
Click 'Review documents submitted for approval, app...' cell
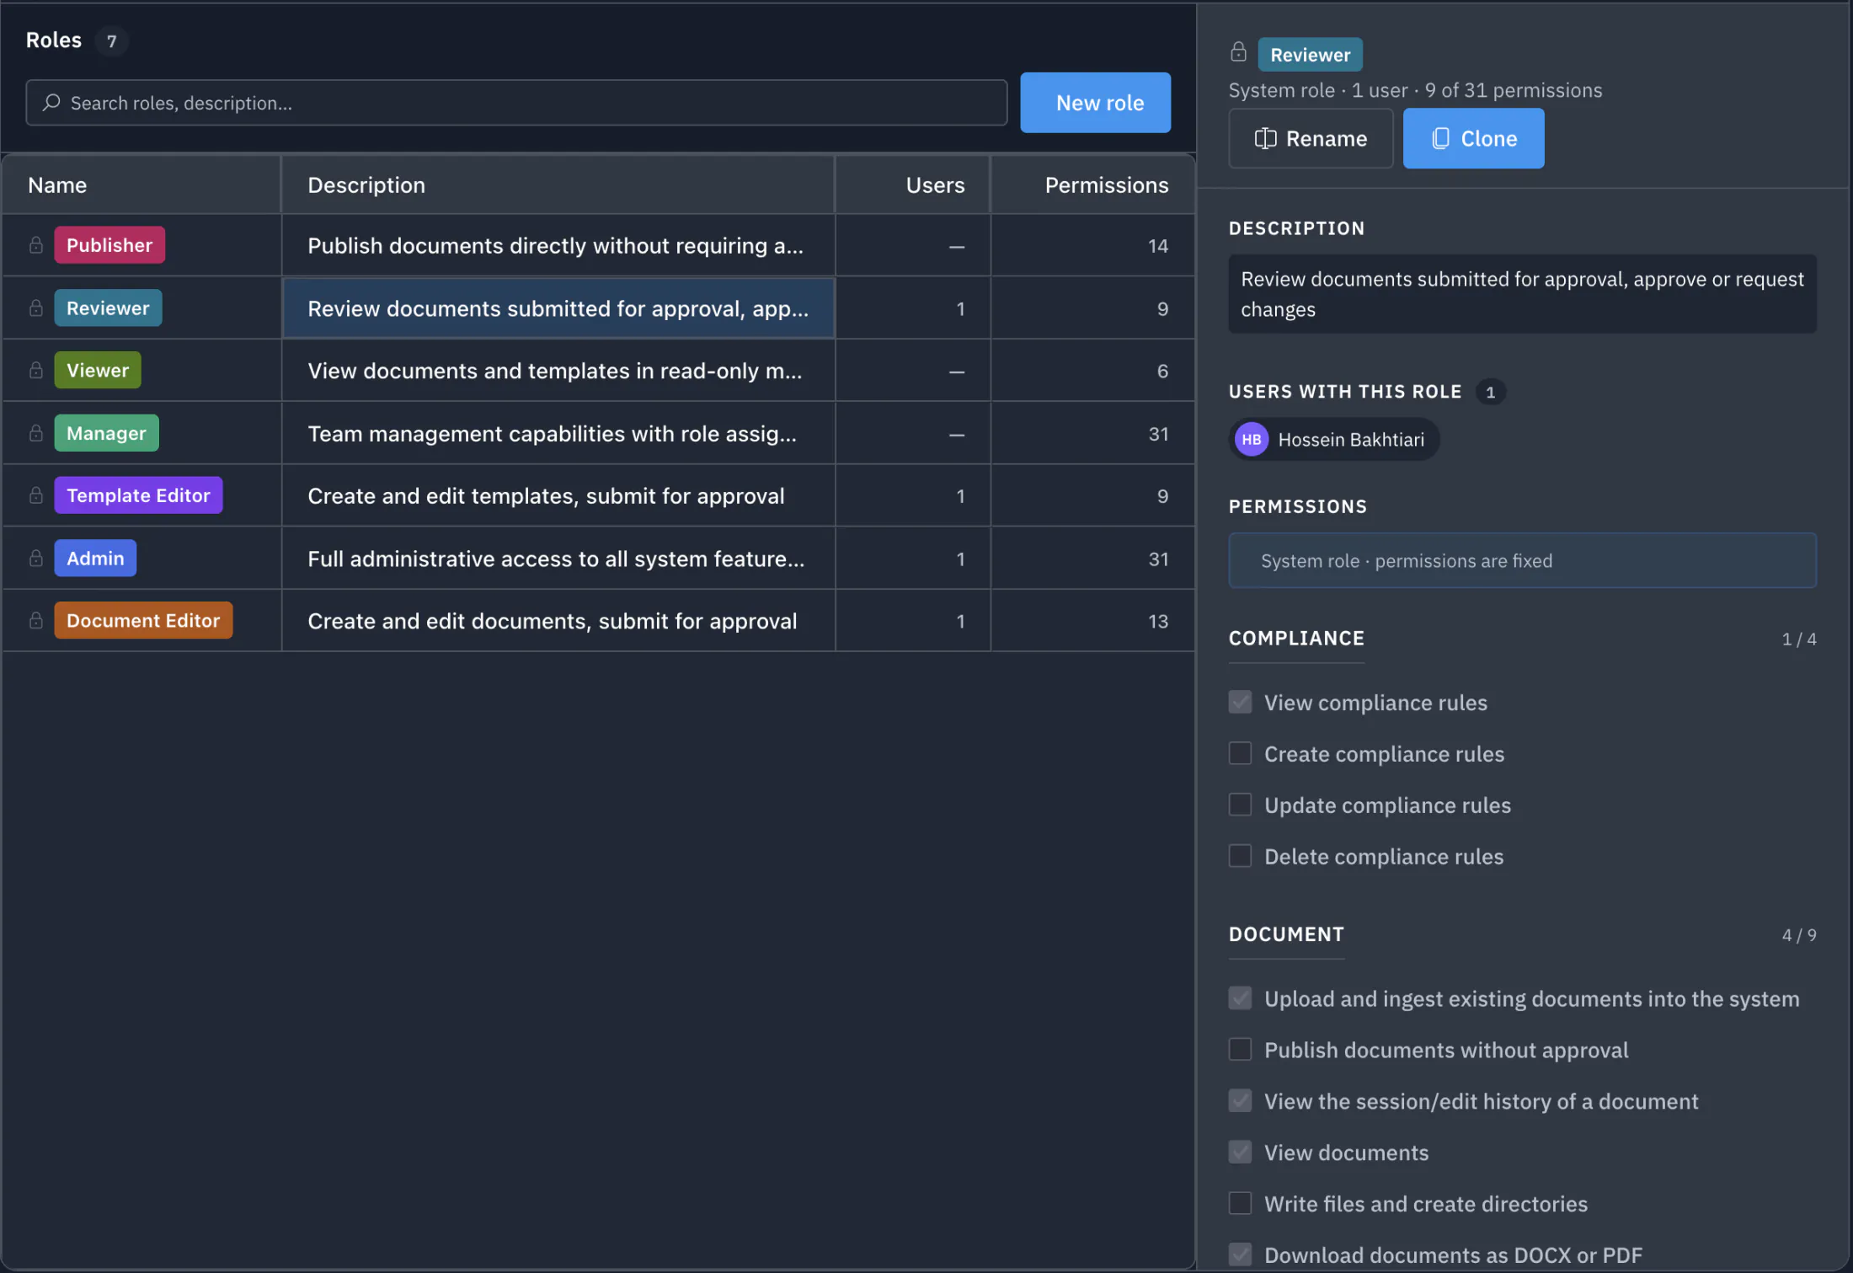tap(558, 308)
